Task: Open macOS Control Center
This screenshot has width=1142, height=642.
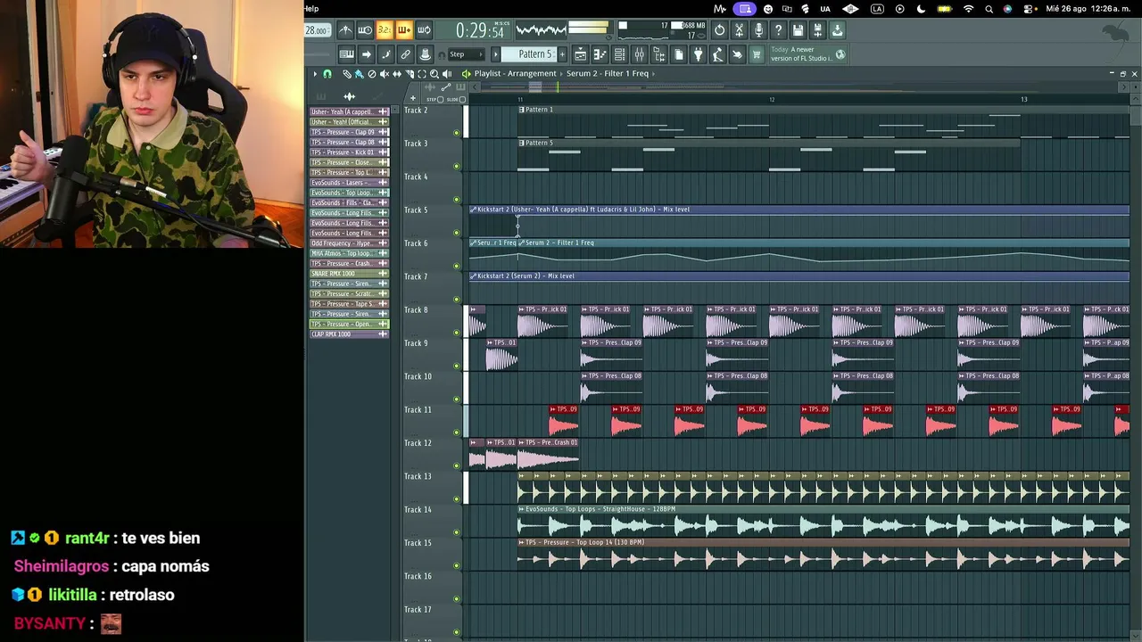Action: (1028, 9)
